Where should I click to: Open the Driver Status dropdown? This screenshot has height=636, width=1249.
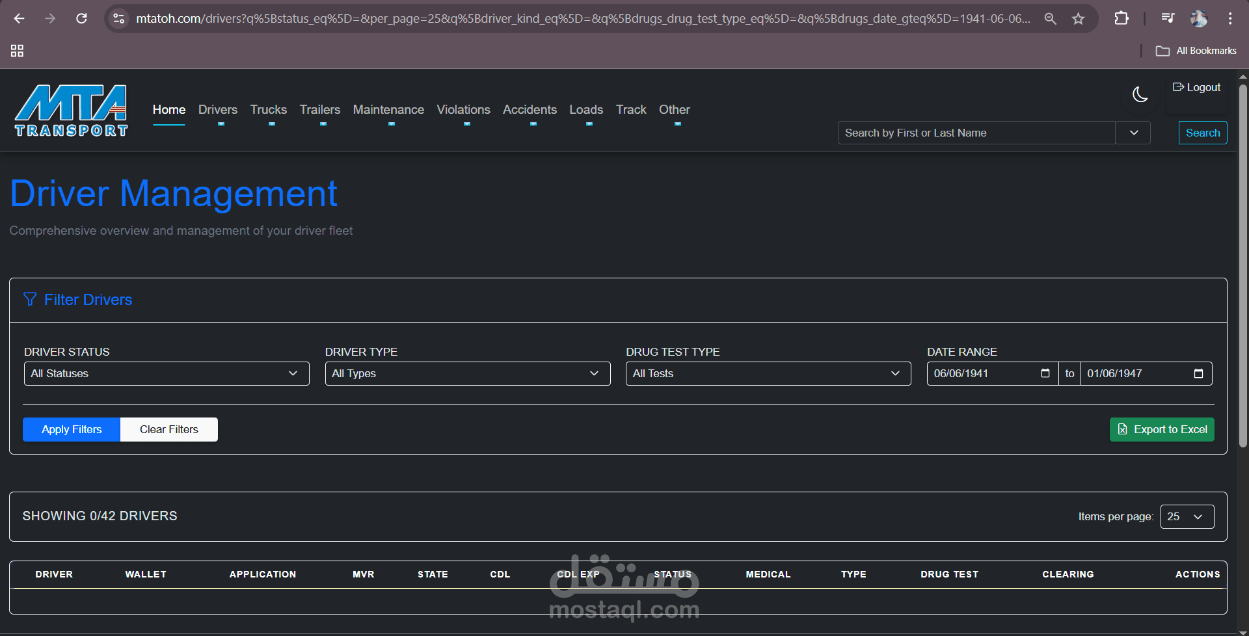pyautogui.click(x=167, y=373)
